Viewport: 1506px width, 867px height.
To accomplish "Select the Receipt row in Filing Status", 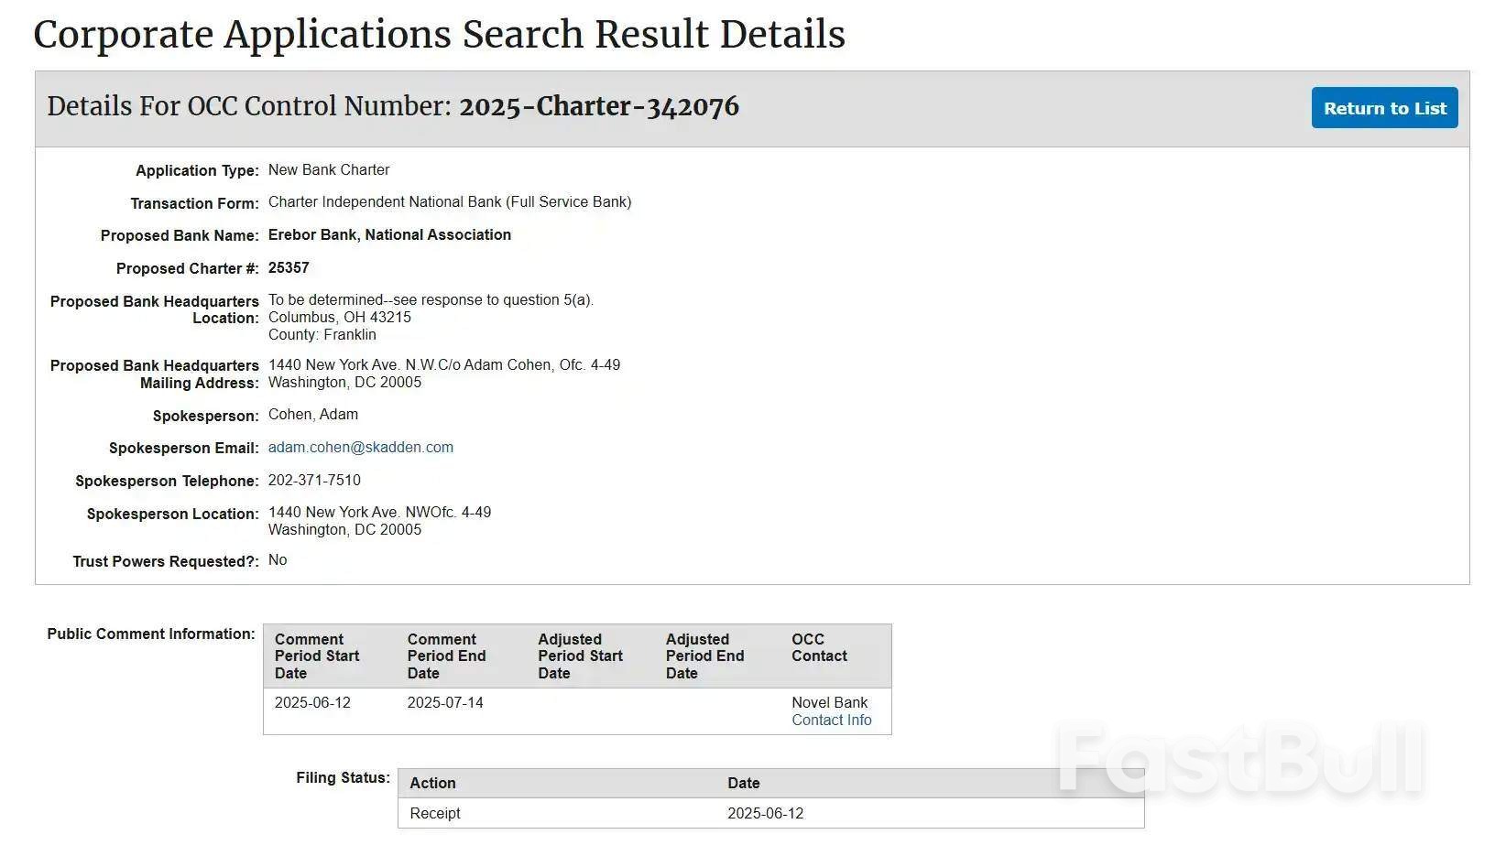I will [x=435, y=814].
